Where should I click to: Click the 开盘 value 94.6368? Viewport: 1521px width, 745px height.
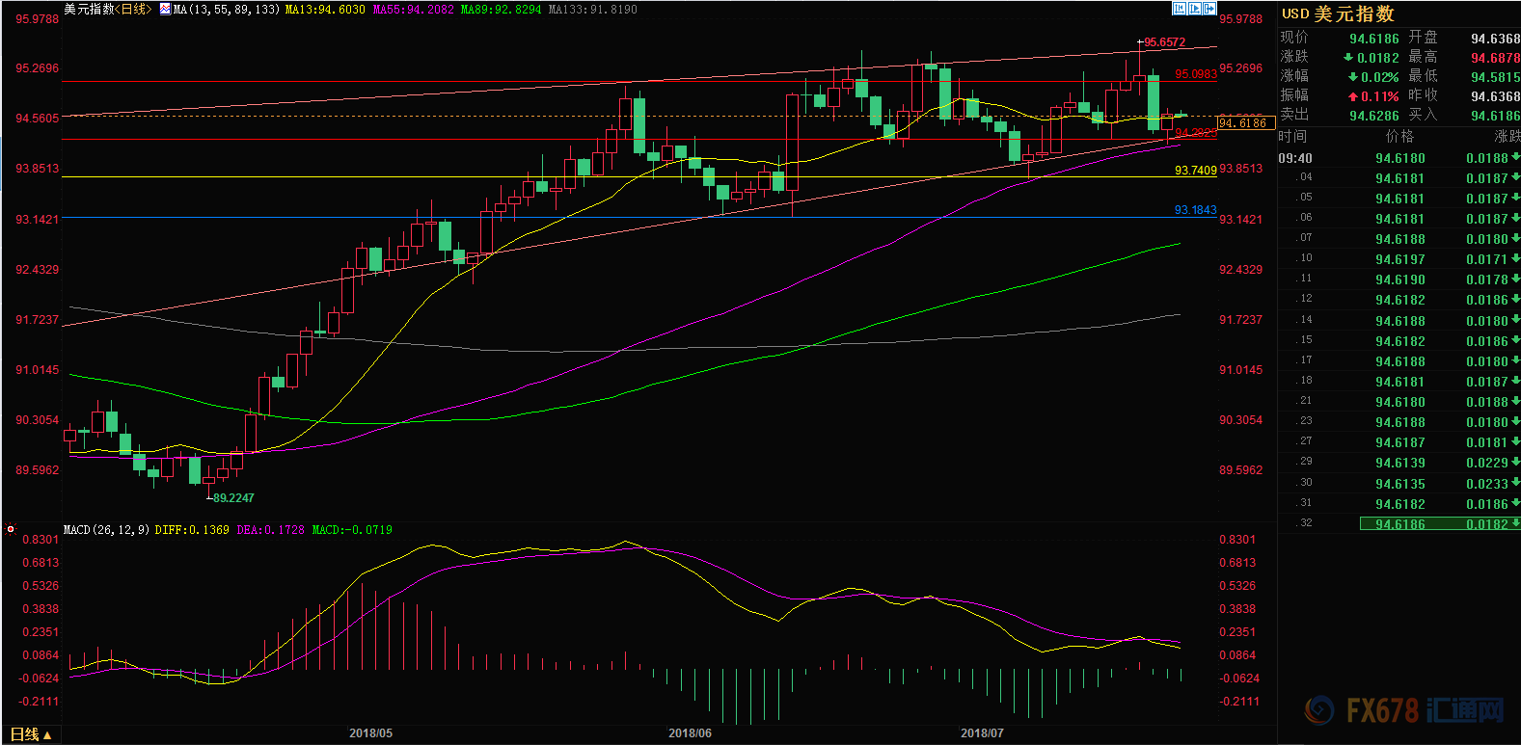pyautogui.click(x=1495, y=39)
